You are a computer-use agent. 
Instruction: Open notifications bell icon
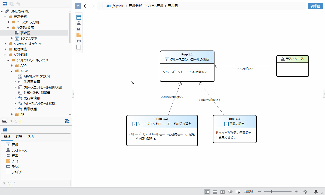pos(316,192)
